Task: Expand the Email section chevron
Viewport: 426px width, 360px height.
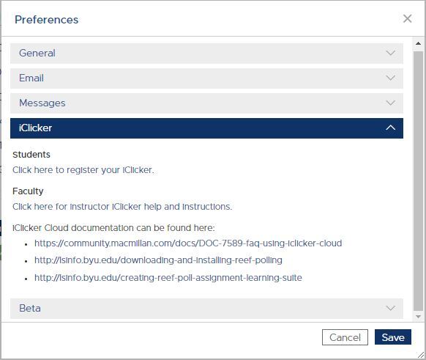Action: click(390, 78)
